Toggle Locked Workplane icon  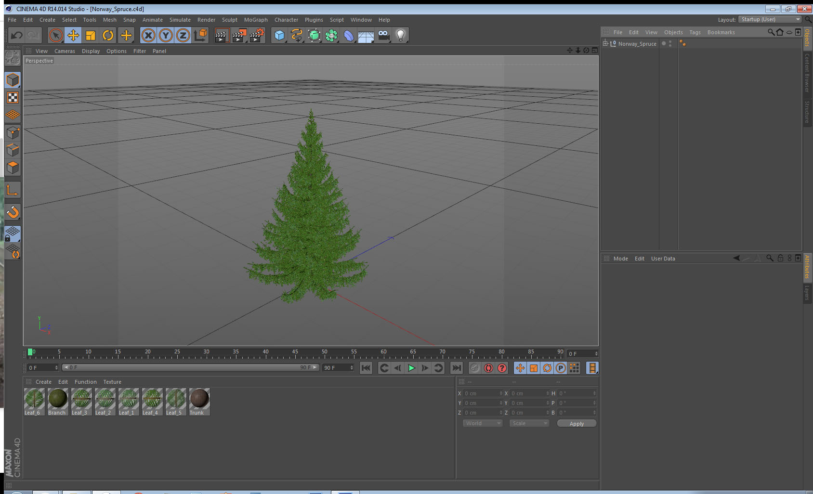[x=13, y=234]
